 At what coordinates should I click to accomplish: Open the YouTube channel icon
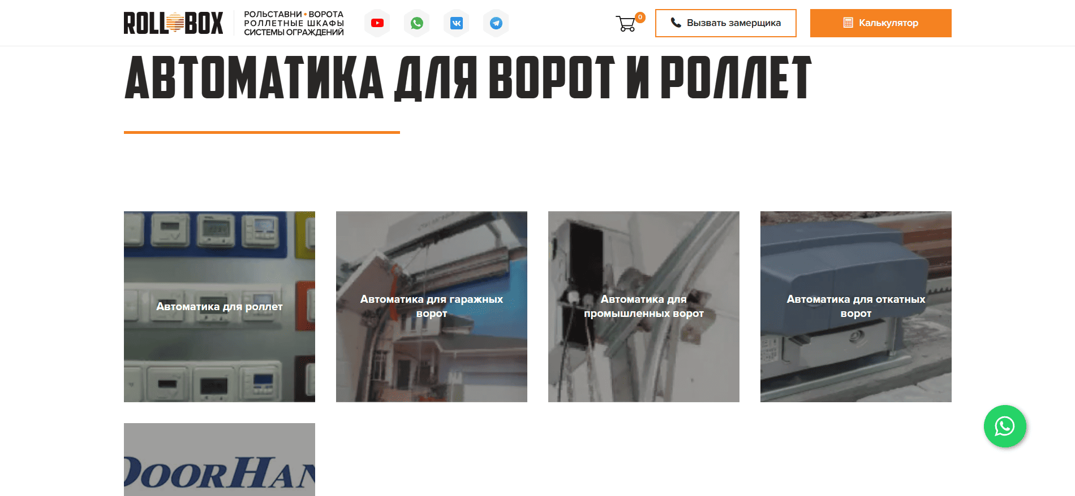(x=377, y=23)
